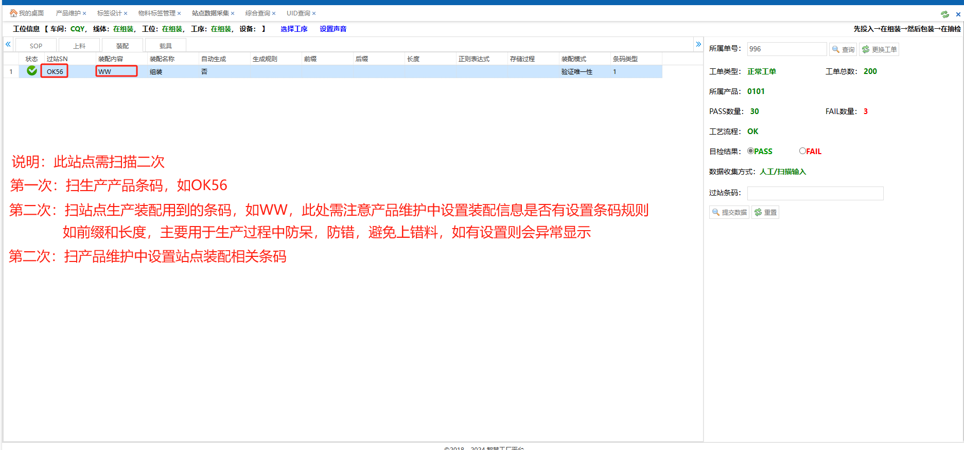Click the 过站条码 barcode input field
964x450 pixels.
click(x=815, y=193)
